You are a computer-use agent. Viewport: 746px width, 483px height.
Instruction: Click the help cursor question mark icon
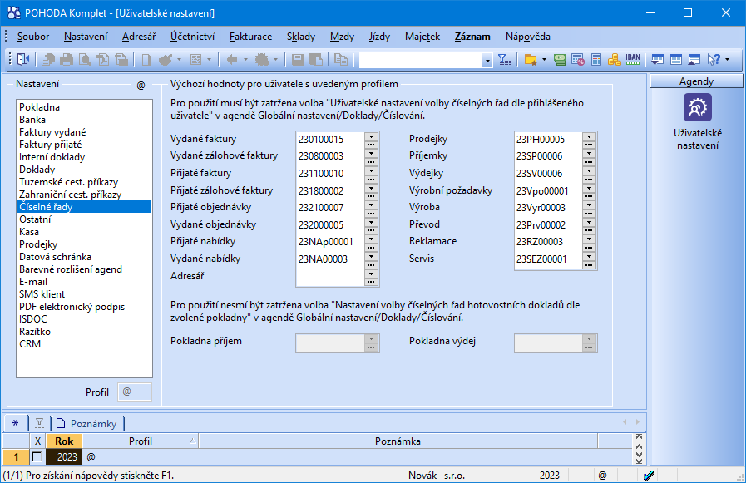tap(714, 59)
